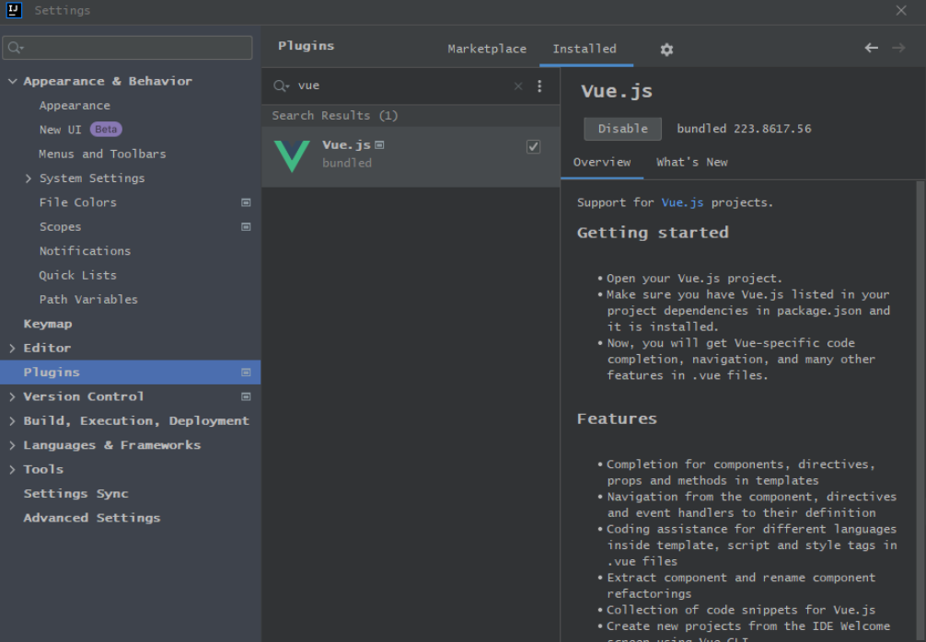Select Scopes in the settings tree
This screenshot has width=926, height=642.
point(60,226)
